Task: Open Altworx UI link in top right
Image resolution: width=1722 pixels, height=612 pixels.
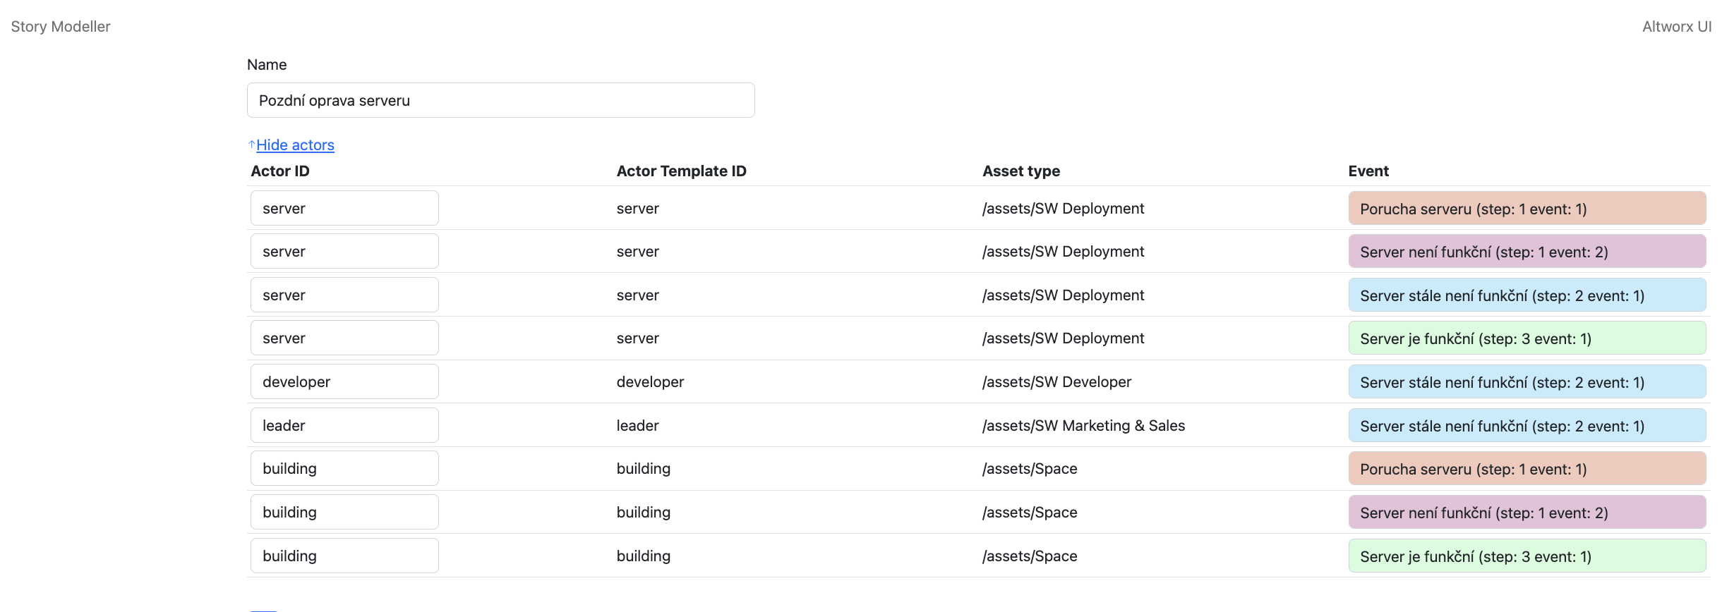Action: coord(1676,27)
